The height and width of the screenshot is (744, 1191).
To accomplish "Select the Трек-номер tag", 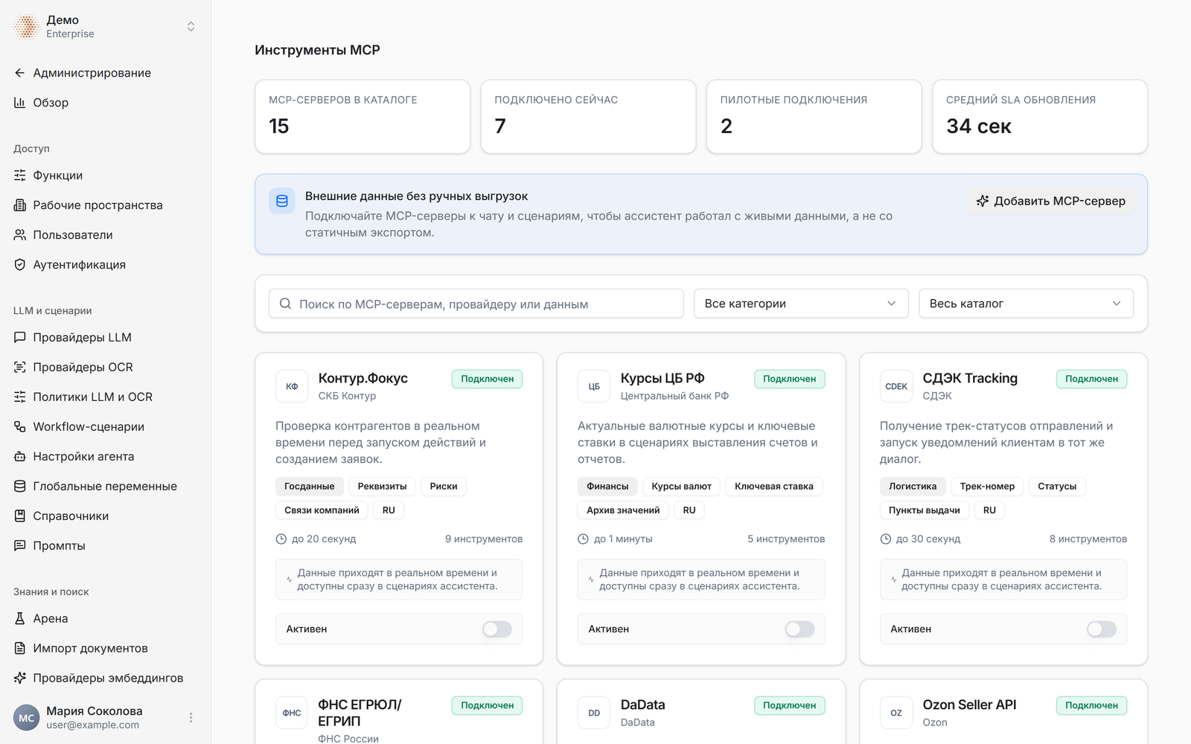I will (987, 487).
